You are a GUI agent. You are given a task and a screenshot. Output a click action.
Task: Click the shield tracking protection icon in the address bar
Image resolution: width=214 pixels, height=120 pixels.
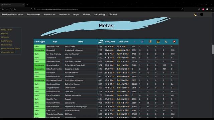coord(31,9)
